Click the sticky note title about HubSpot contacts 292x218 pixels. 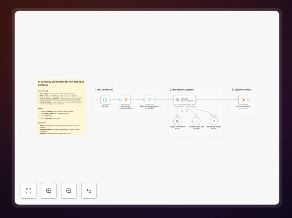[x=61, y=83]
